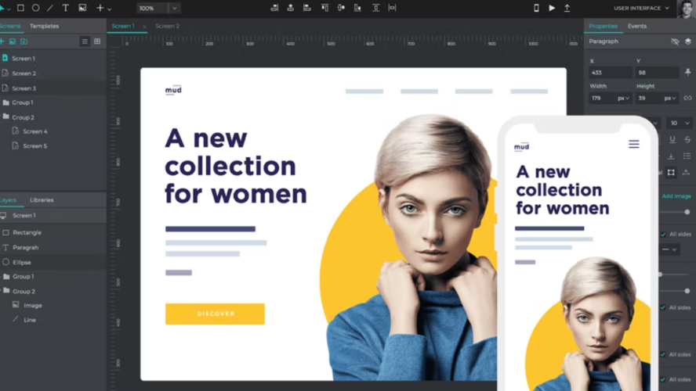Click the Play simulate button
Screen dimensions: 696x391
[552, 8]
